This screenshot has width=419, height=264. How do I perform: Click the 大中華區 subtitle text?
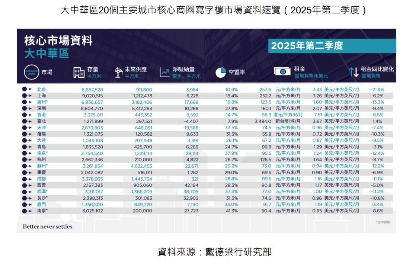47,54
